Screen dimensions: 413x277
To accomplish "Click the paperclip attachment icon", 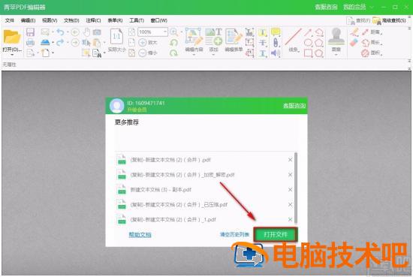I will [276, 42].
